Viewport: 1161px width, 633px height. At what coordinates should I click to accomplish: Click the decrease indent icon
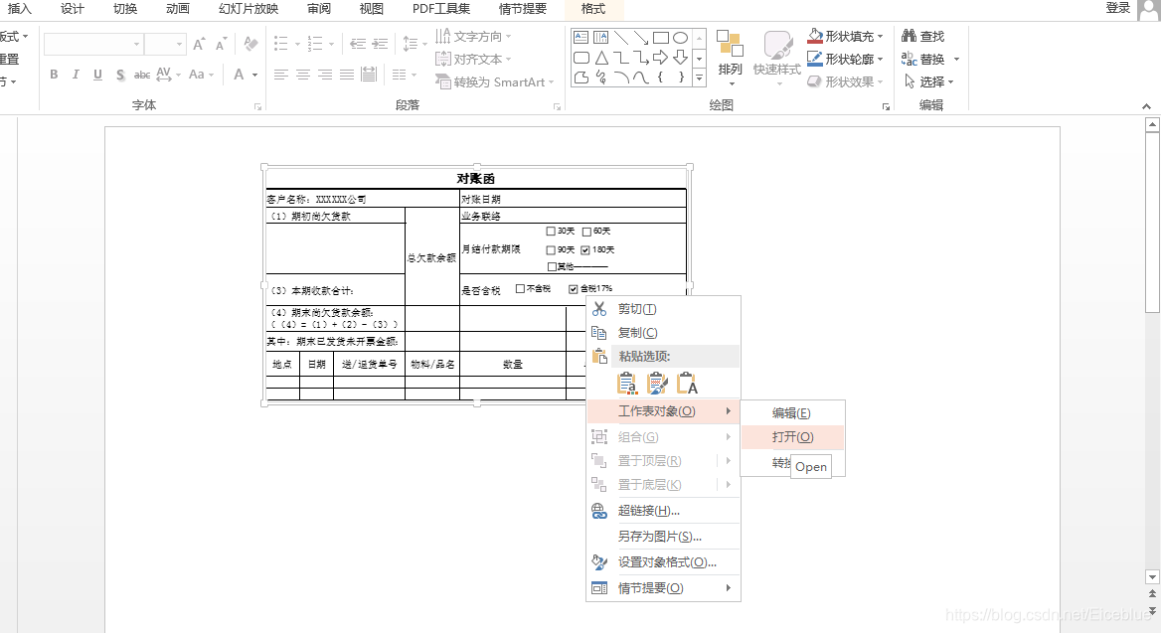(358, 45)
